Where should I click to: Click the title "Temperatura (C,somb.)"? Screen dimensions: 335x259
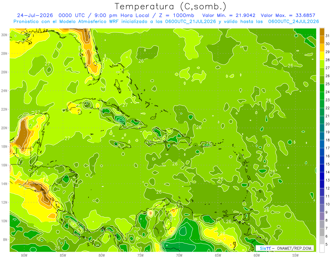(170, 6)
